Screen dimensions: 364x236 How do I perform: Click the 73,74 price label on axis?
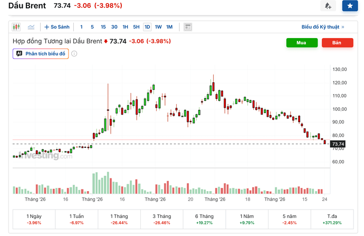click(338, 144)
